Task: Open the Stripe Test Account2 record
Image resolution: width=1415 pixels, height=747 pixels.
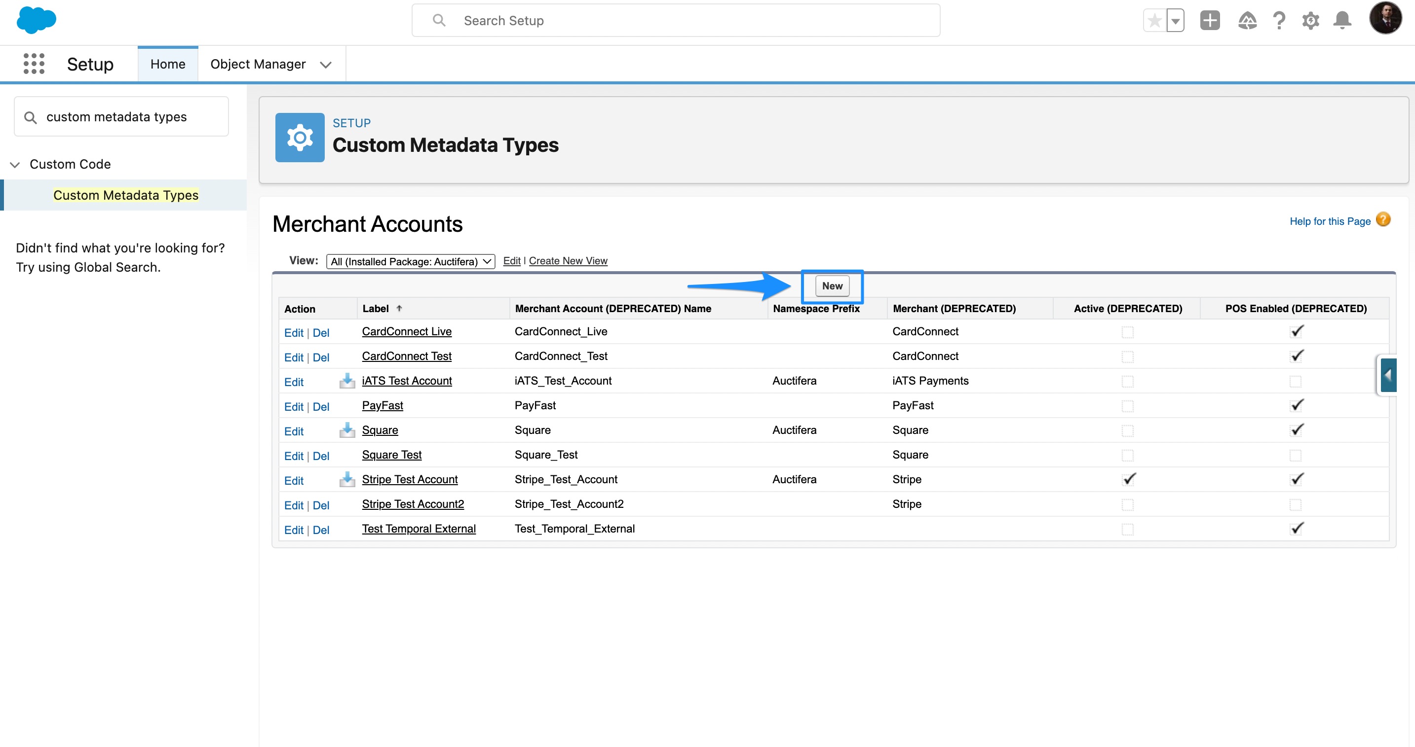Action: pyautogui.click(x=413, y=504)
